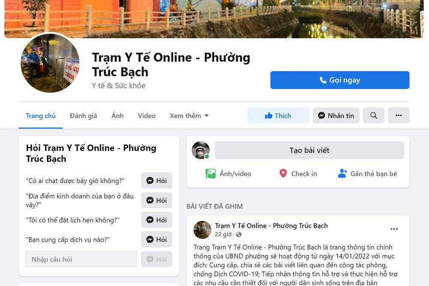429x286 pixels.
Task: Click the Nhập câu hỏi input field
Action: [x=81, y=259]
